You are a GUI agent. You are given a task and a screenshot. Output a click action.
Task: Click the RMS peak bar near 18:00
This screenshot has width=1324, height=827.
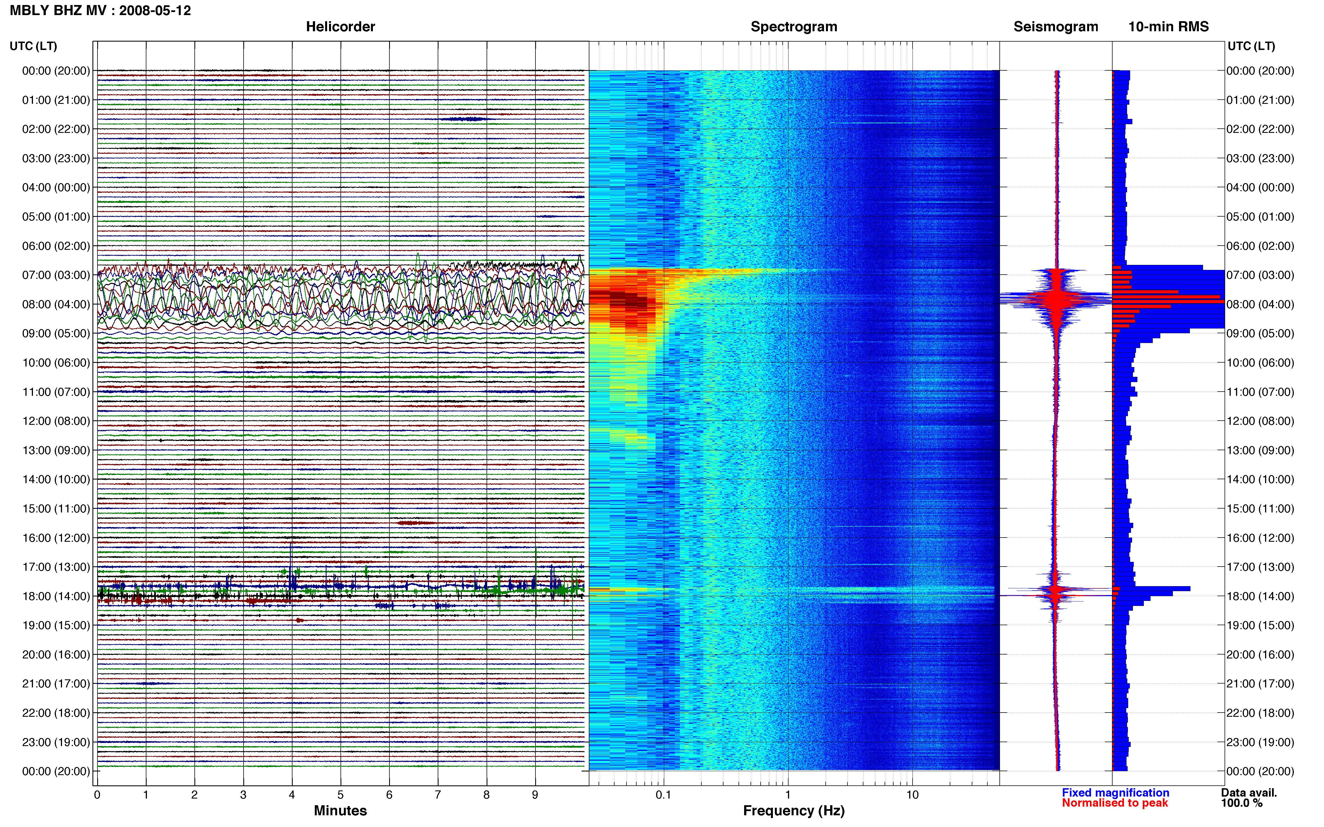coord(1152,589)
